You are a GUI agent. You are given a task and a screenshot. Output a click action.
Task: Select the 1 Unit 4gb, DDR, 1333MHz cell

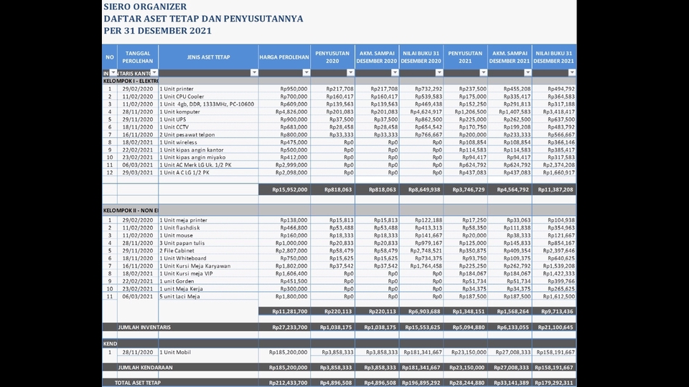point(208,104)
